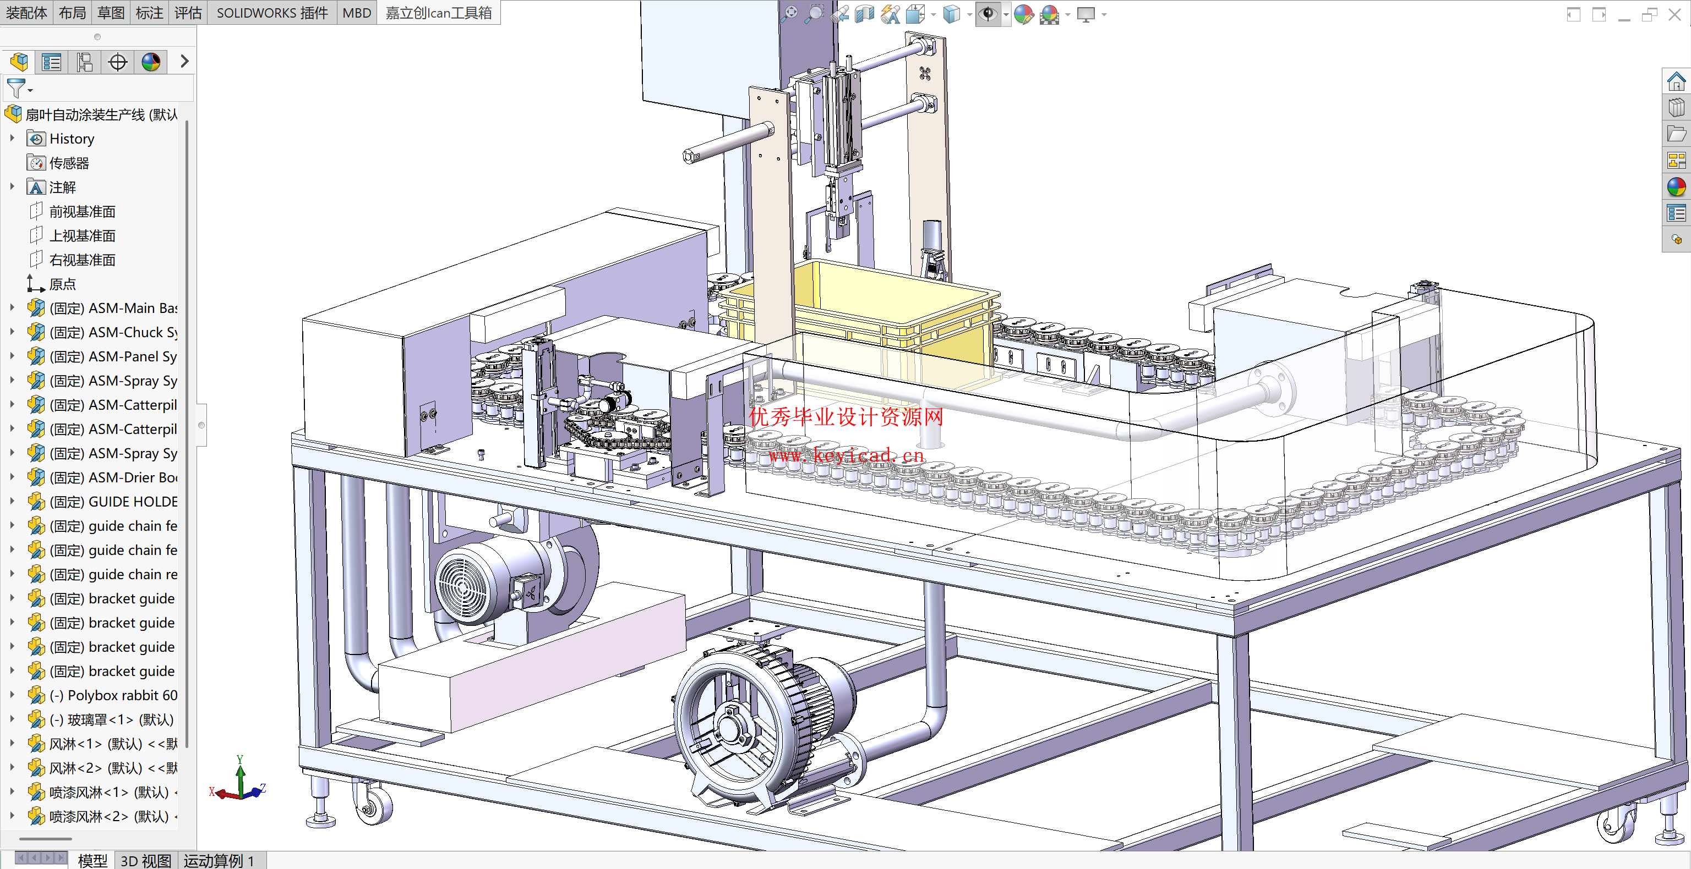1691x869 pixels.
Task: Open the Design Library task pane icon
Action: pyautogui.click(x=1676, y=108)
